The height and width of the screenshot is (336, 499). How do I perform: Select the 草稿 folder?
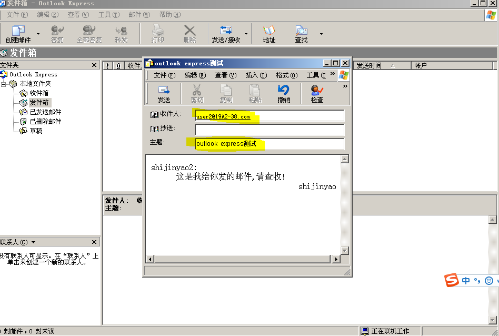tap(36, 131)
